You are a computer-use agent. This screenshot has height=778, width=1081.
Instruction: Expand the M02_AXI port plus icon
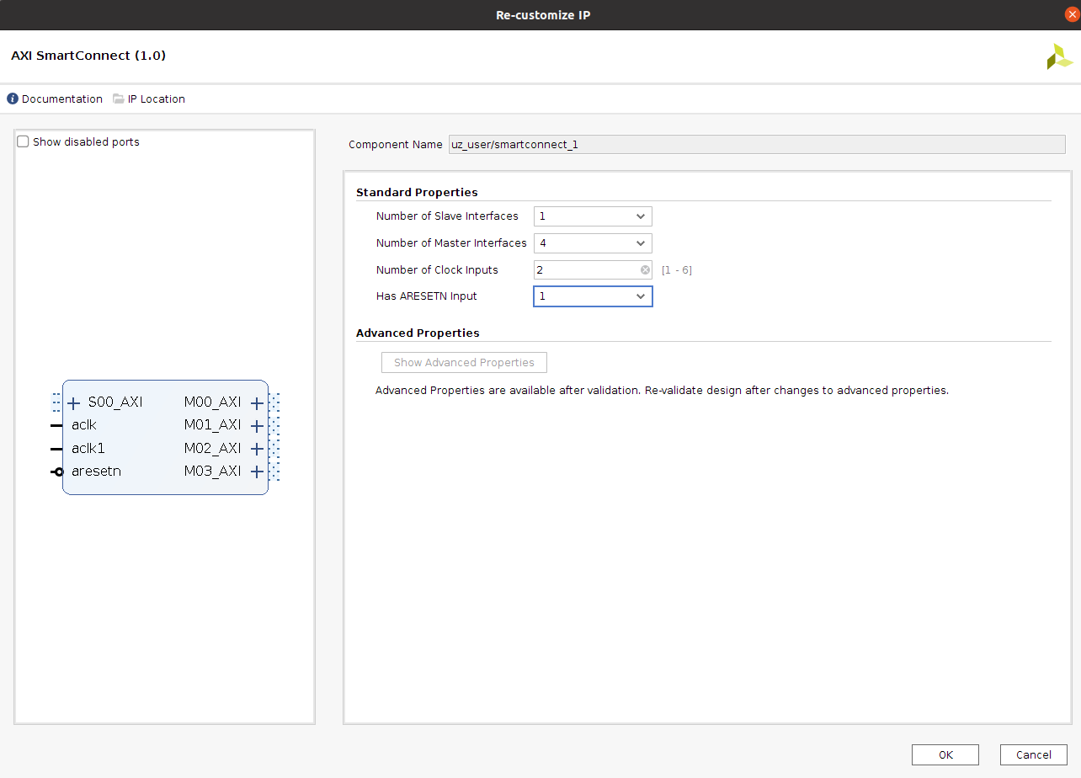(258, 449)
